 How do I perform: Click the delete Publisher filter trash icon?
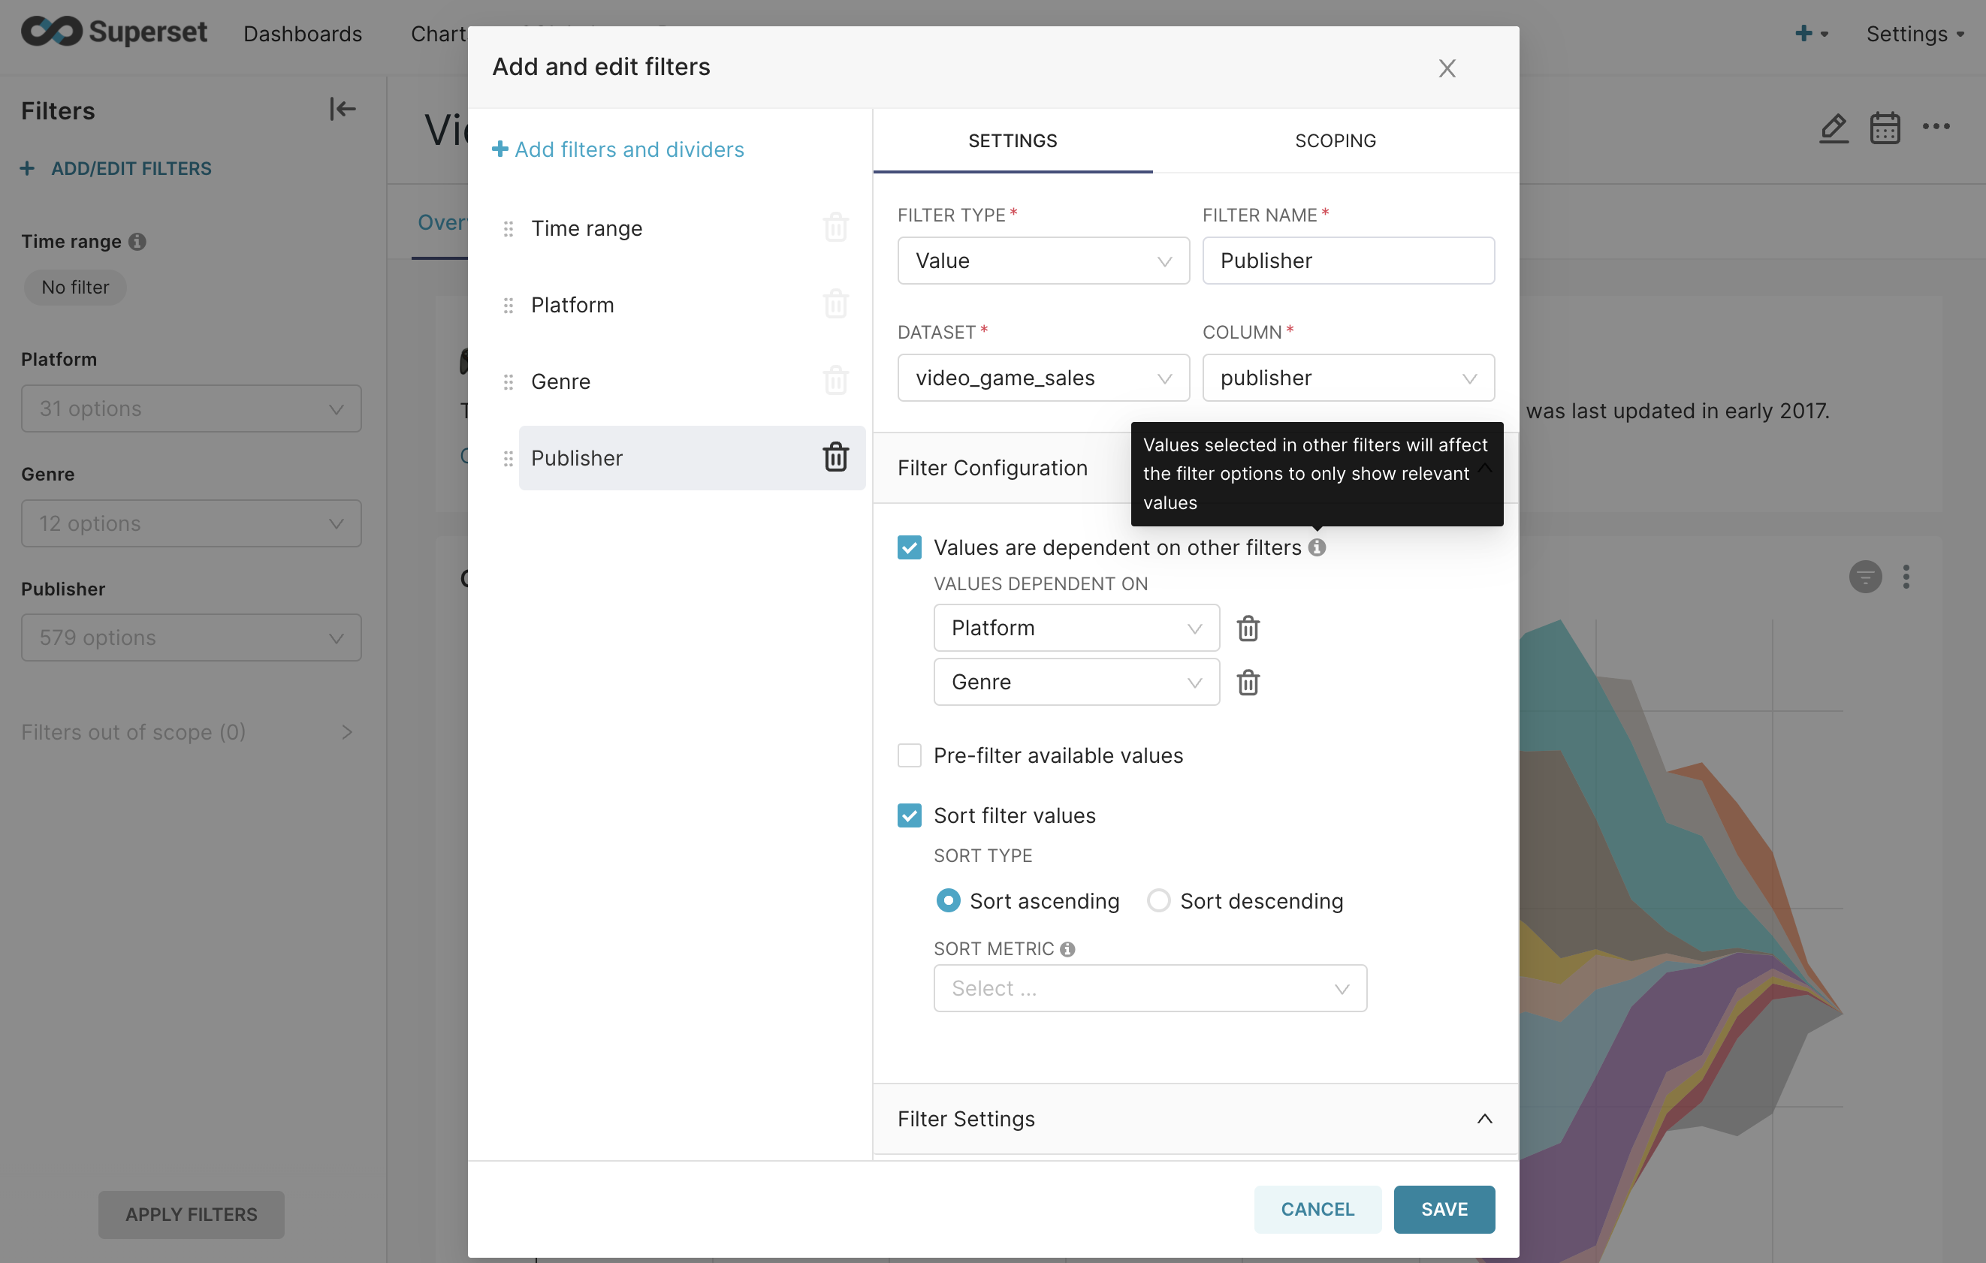(835, 456)
